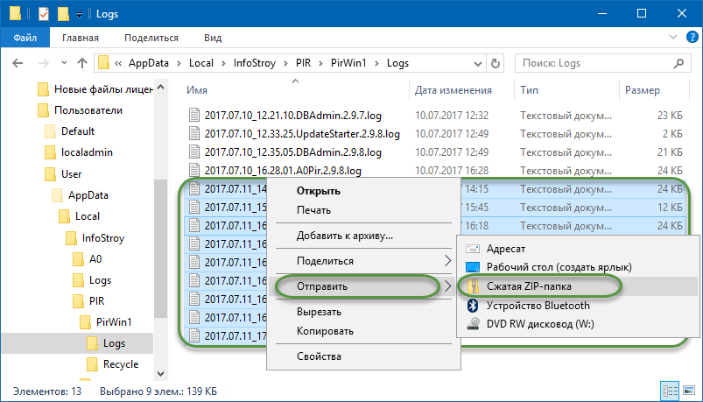Click the Up arrow navigation button
This screenshot has height=402, width=703.
(x=81, y=63)
